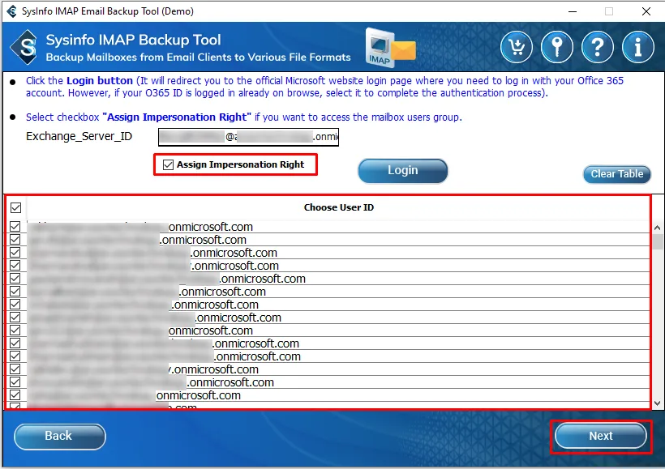665x469 pixels.
Task: Uncheck the first user ID row checkbox
Action: pyautogui.click(x=15, y=227)
